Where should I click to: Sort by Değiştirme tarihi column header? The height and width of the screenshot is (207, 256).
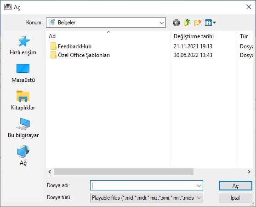point(204,36)
